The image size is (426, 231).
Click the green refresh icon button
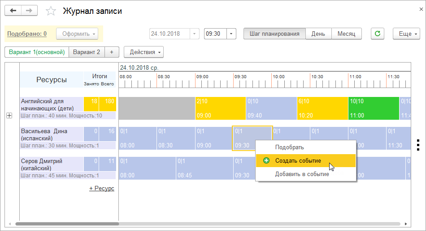378,34
